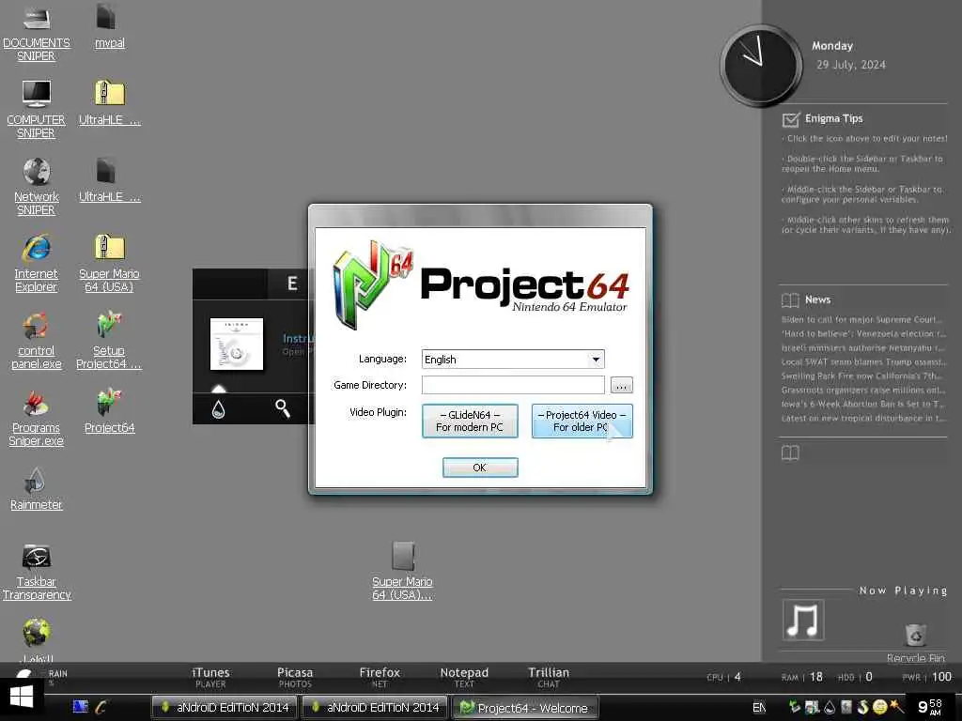
Task: Select the Setup Project64 installer icon
Action: click(109, 340)
